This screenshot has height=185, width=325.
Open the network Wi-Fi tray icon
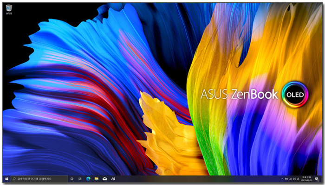[290, 179]
